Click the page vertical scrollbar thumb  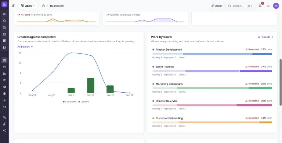281,82
